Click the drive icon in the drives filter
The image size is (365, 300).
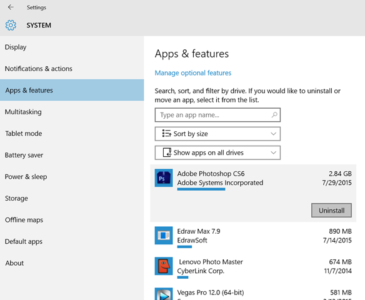167,152
